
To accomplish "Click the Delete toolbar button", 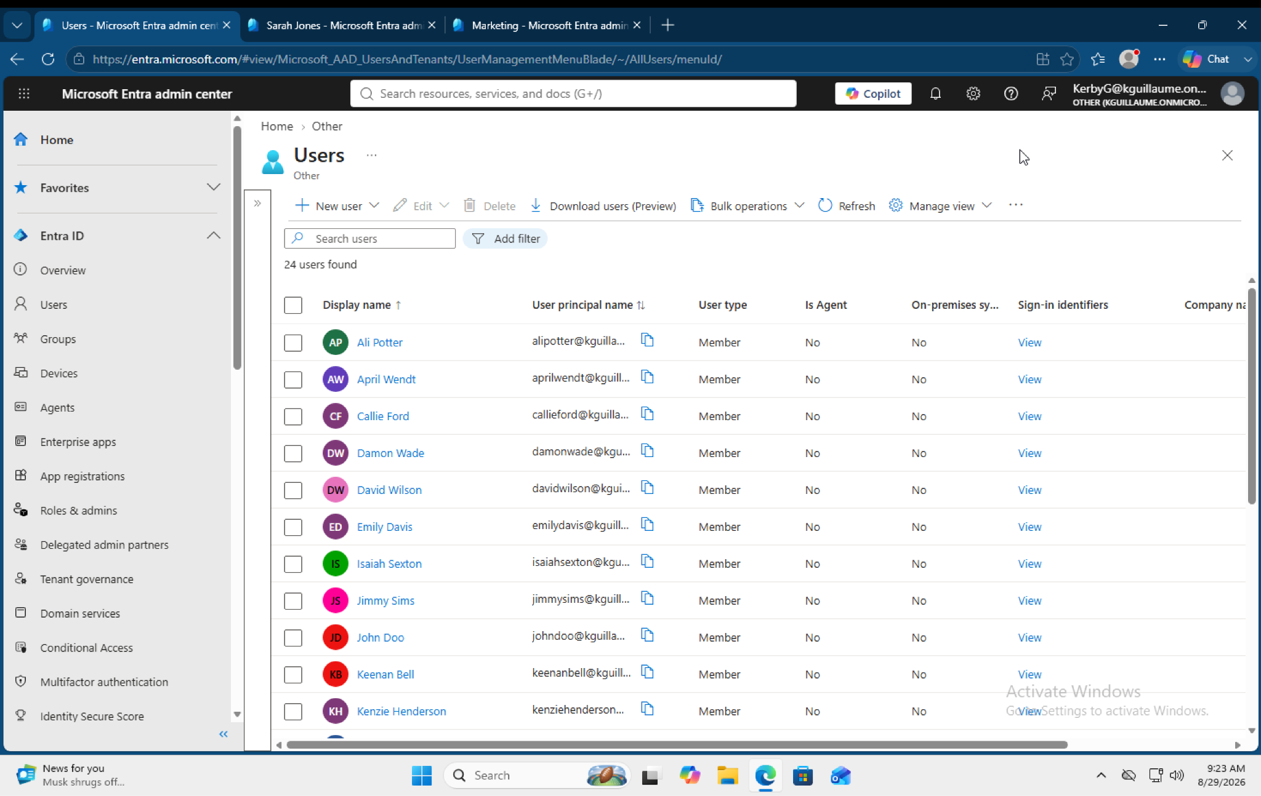I will coord(489,205).
